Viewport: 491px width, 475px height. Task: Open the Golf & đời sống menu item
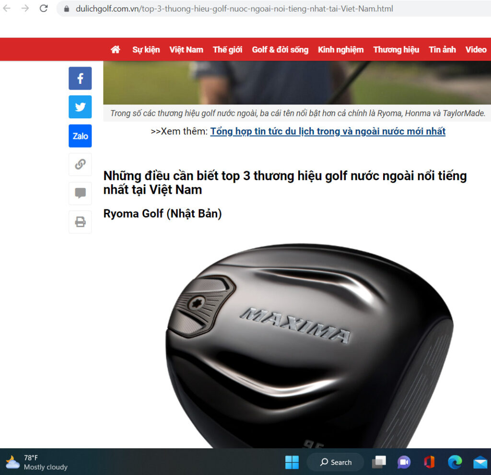coord(280,50)
